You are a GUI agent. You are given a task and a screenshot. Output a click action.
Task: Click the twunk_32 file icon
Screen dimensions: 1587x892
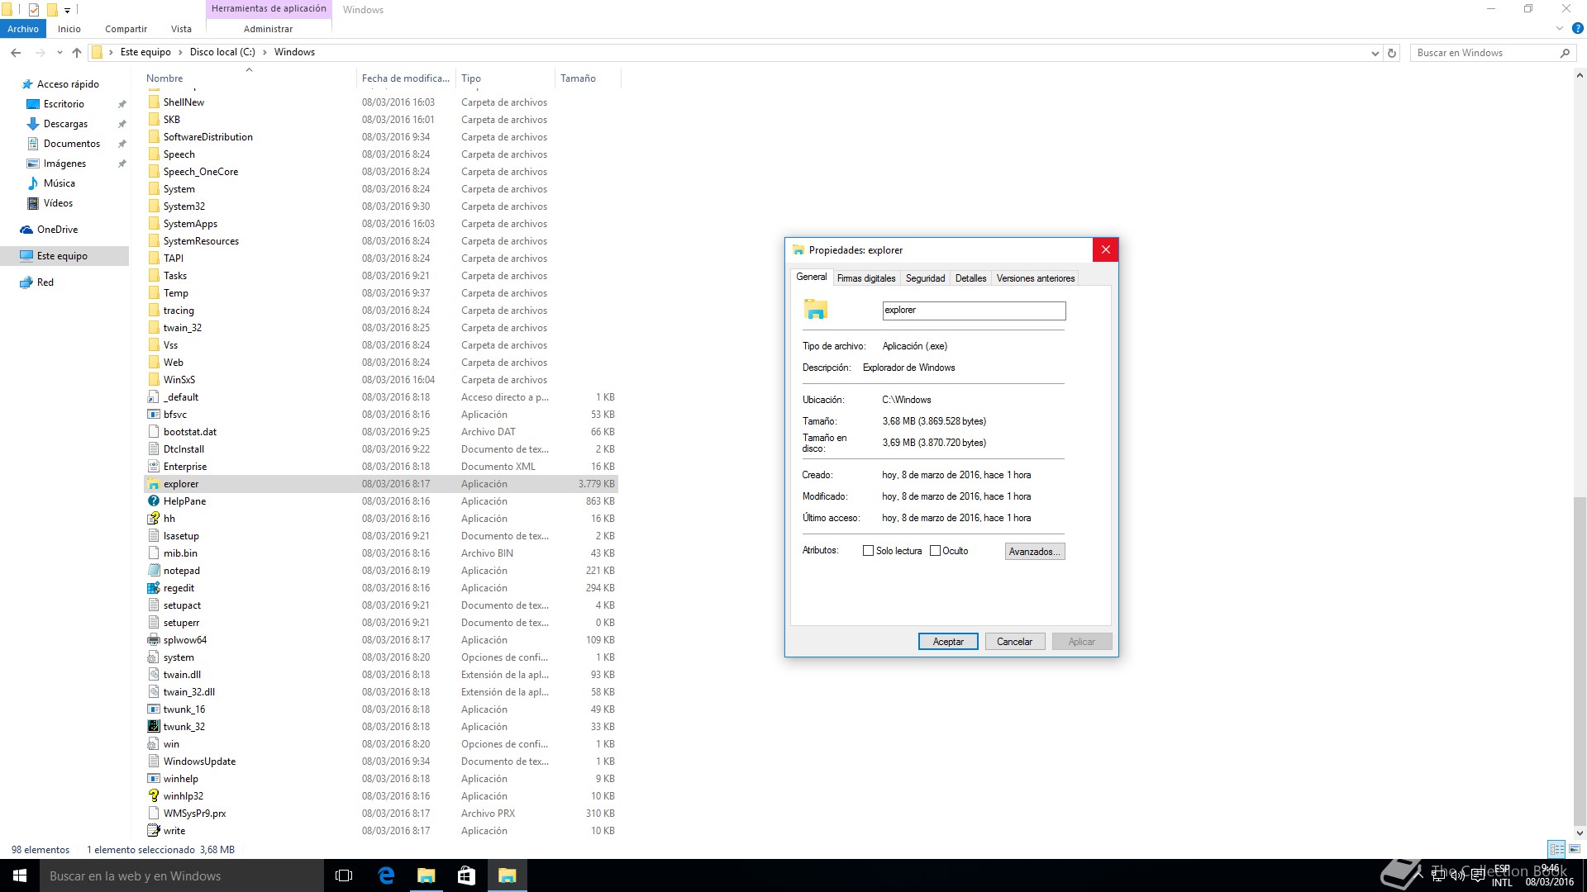(x=153, y=727)
